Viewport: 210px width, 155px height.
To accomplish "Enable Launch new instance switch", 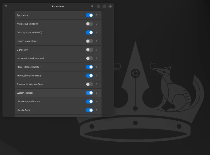I will 90,41.
